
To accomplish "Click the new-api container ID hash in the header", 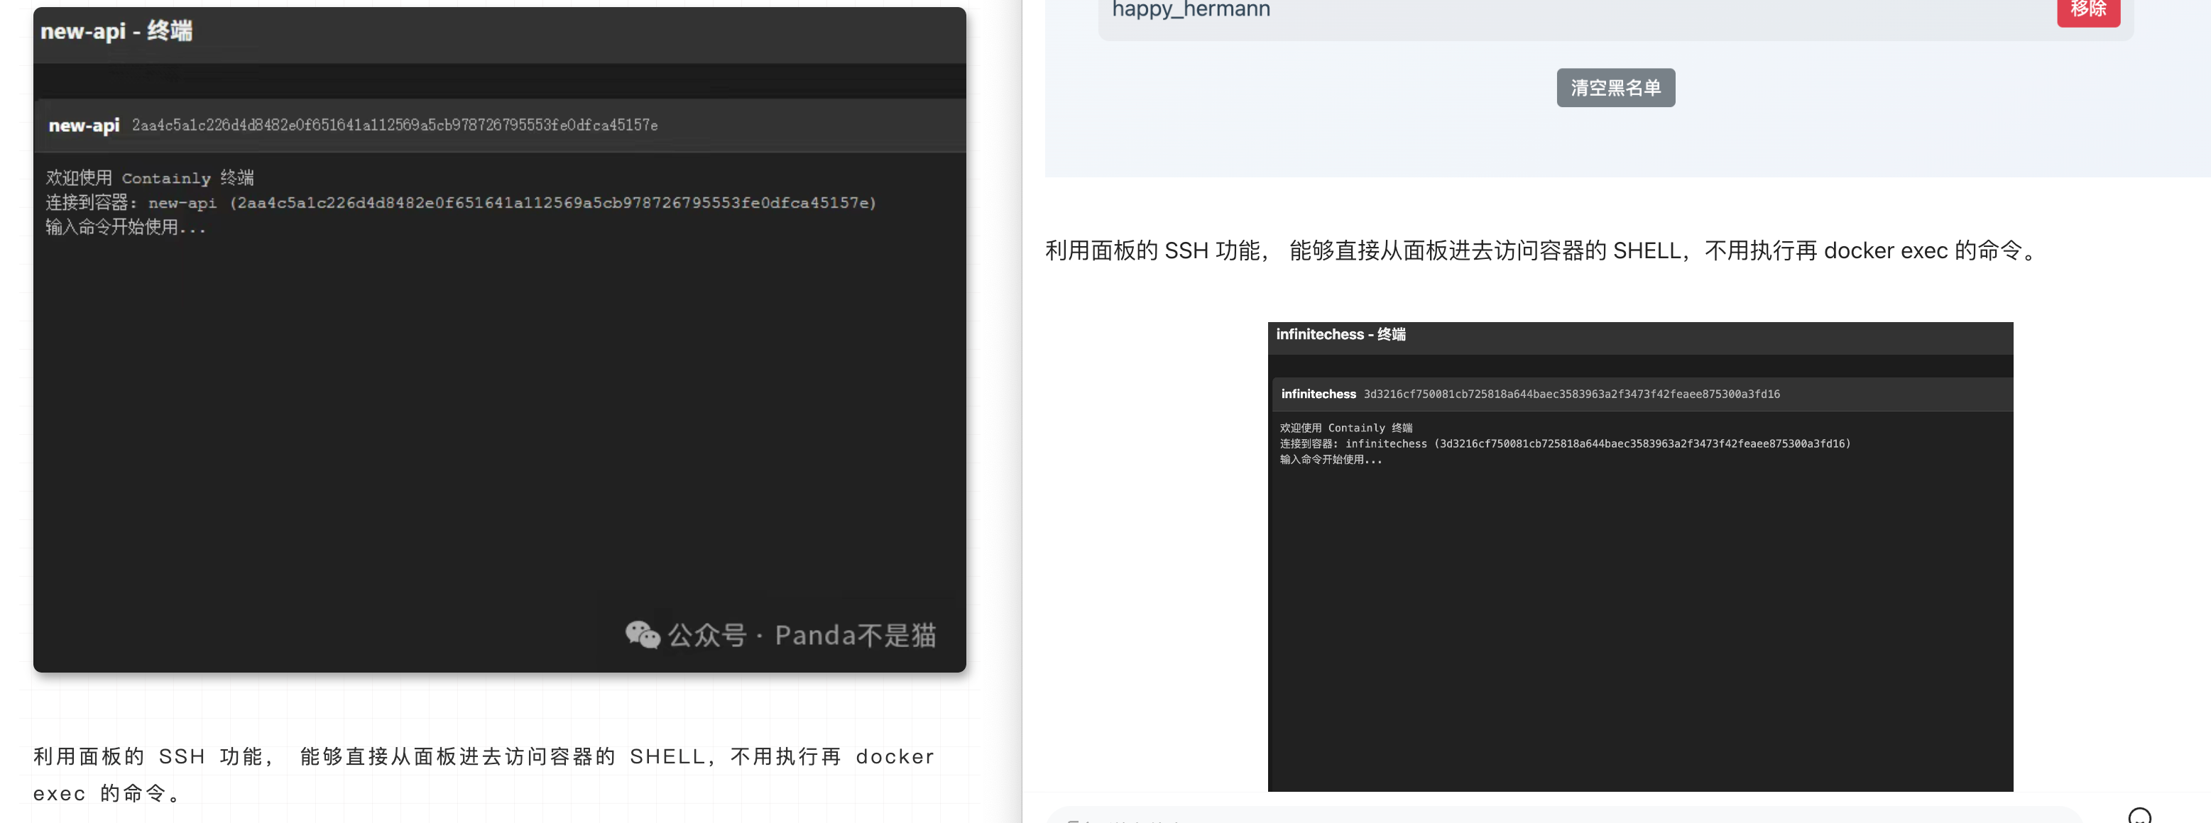I will [x=395, y=125].
